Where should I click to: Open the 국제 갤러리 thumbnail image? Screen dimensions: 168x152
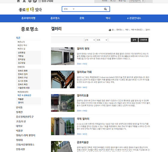[x=63, y=126]
